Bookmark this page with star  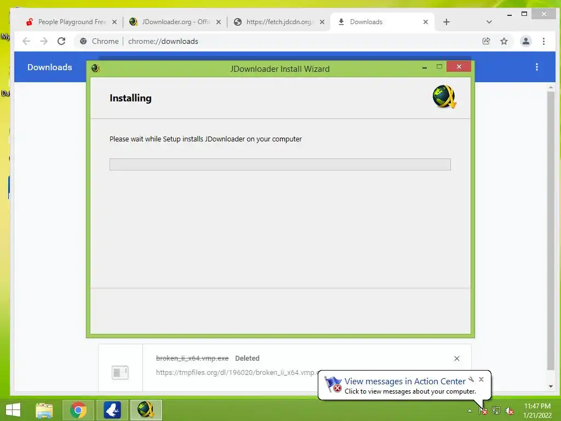pos(504,41)
